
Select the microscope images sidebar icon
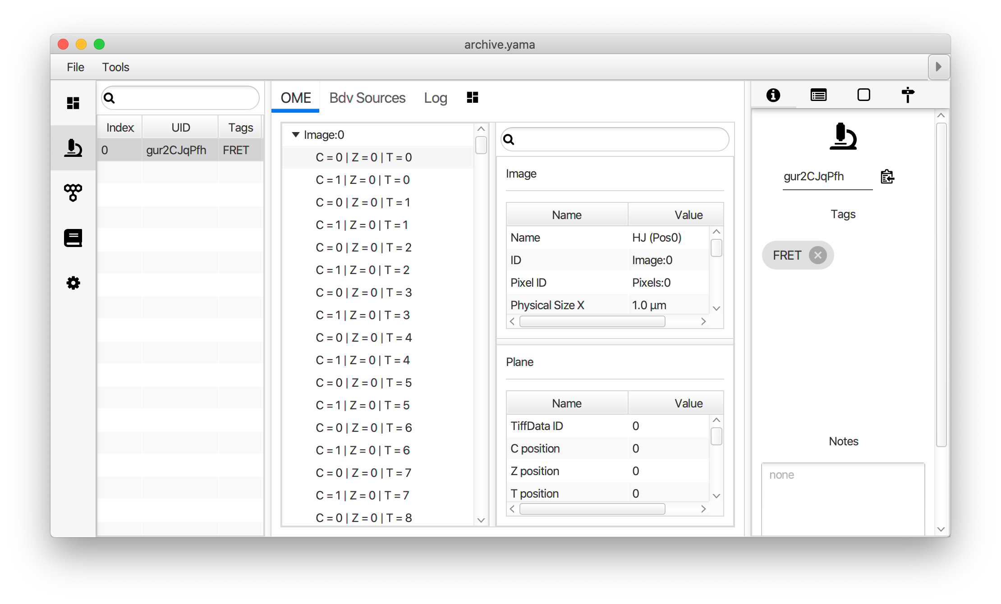pos(73,148)
